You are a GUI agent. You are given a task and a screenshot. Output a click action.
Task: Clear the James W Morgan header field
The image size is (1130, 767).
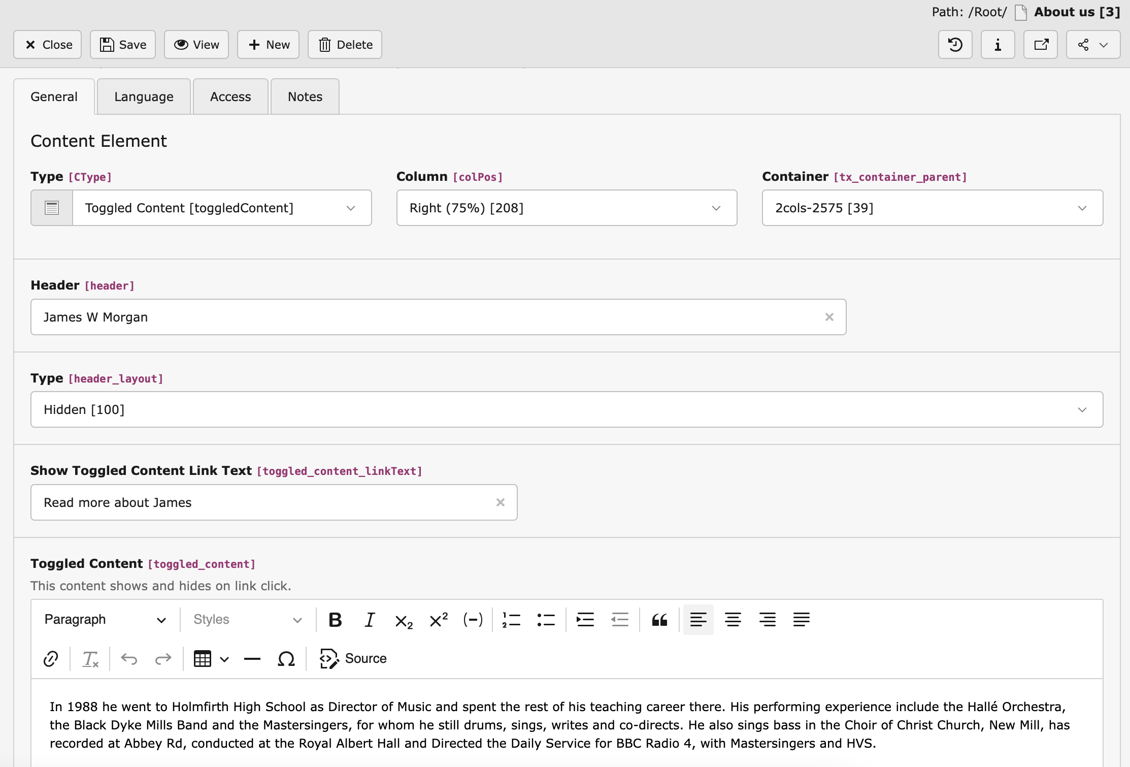click(x=829, y=317)
